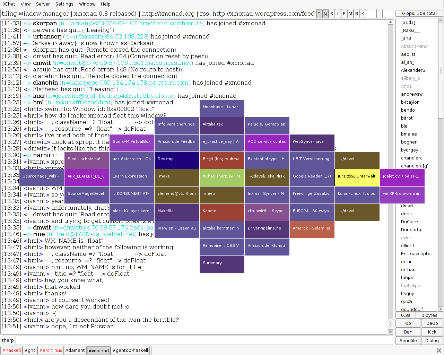Image resolution: width=444 pixels, height=355 pixels.
Task: Select user aeolist in the user list
Action: pyautogui.click(x=408, y=54)
